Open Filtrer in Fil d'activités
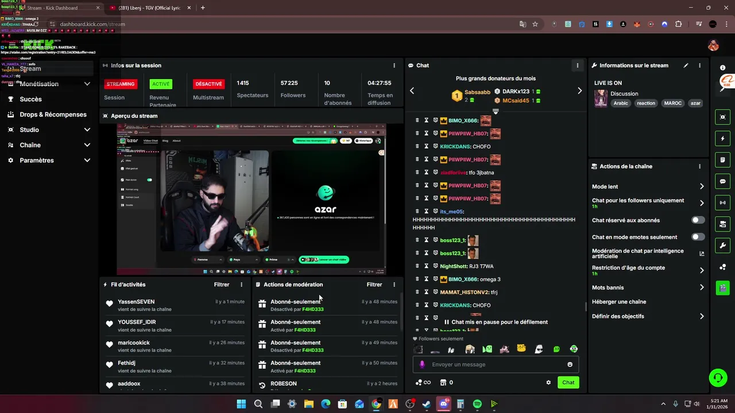 [x=222, y=285]
